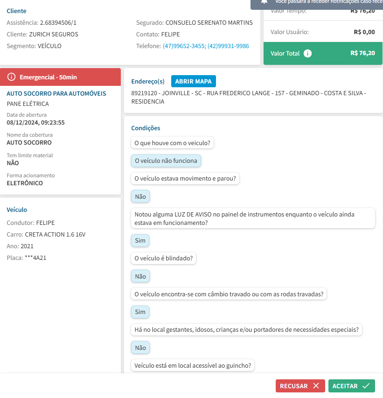Click 'Veículo está em local acessível ao guincho?'
Screen dimensions: 383x398
193,365
